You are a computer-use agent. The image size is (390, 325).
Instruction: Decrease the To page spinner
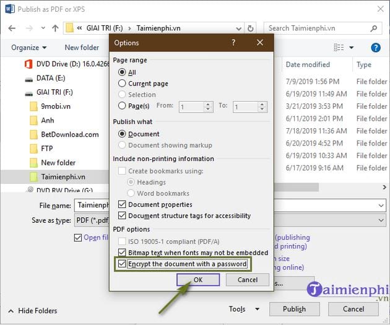(x=262, y=110)
